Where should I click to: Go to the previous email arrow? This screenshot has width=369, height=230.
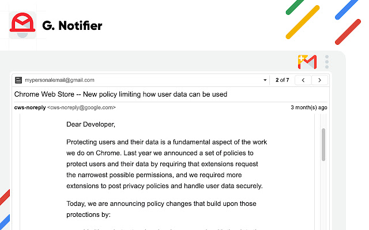304,80
